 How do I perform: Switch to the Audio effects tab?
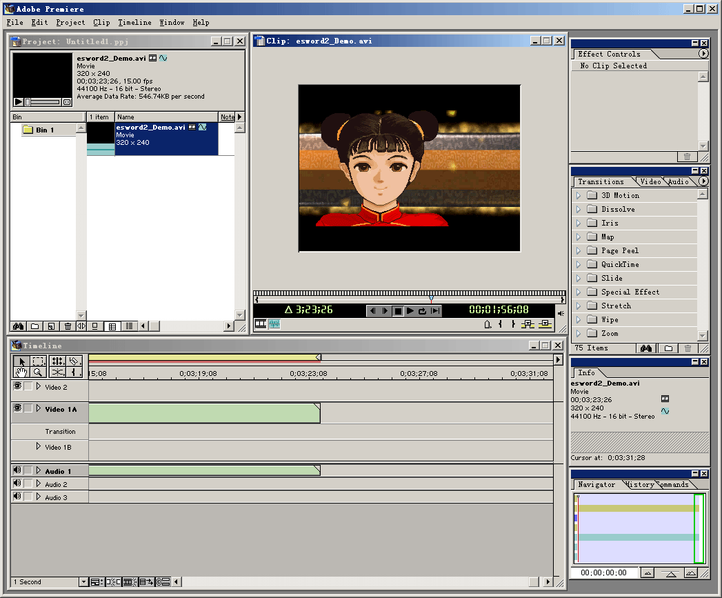(x=679, y=181)
